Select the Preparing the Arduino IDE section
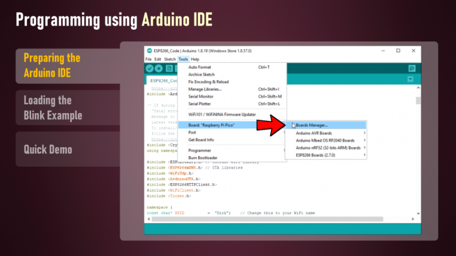This screenshot has height=256, width=456. coord(68,66)
